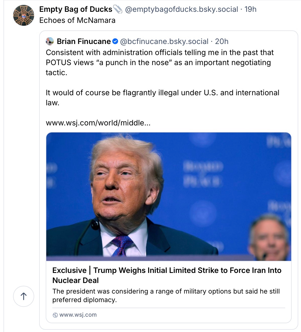Open the 19h post timestamp
The height and width of the screenshot is (332, 301).
[x=250, y=9]
